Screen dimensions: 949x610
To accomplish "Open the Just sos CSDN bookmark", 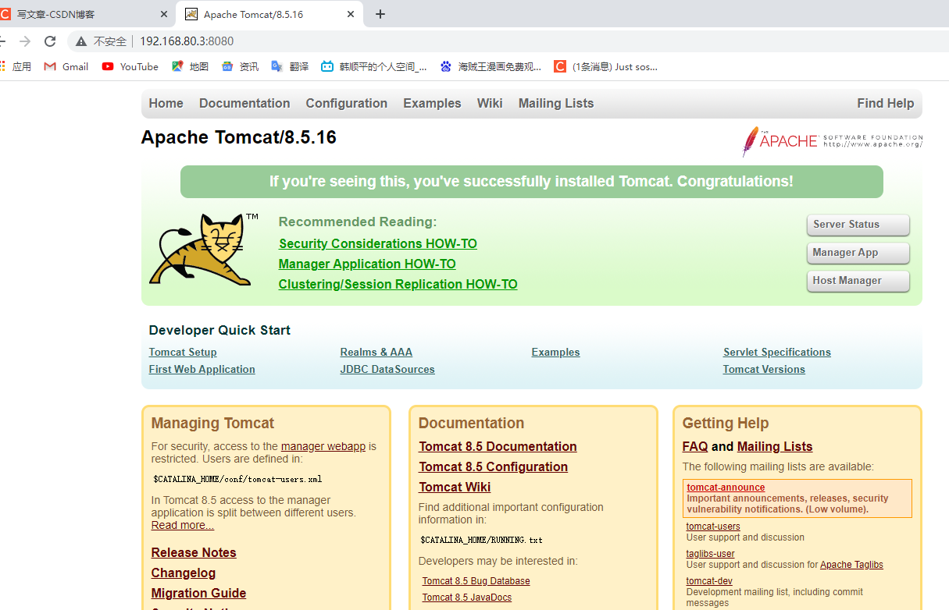I will (605, 66).
